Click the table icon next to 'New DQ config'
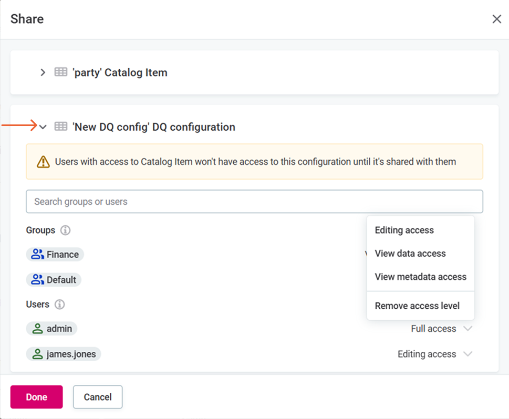This screenshot has width=509, height=419. [60, 127]
